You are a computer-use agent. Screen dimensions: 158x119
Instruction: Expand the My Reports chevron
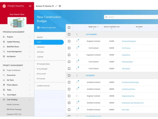point(30,56)
